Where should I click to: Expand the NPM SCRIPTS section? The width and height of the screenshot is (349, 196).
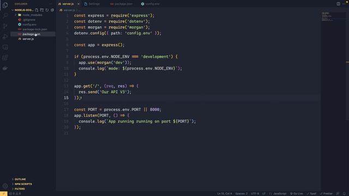click(x=23, y=184)
